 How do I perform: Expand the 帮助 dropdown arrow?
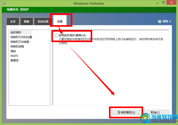170,22
